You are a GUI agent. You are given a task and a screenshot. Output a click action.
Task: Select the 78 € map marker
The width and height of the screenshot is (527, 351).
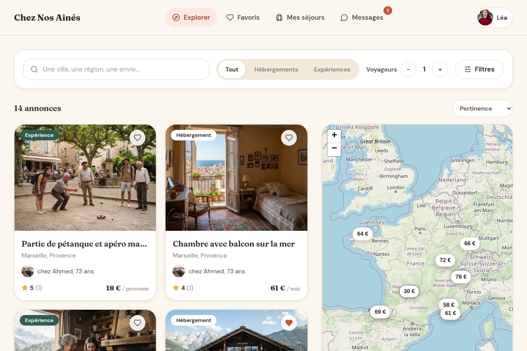(x=461, y=277)
